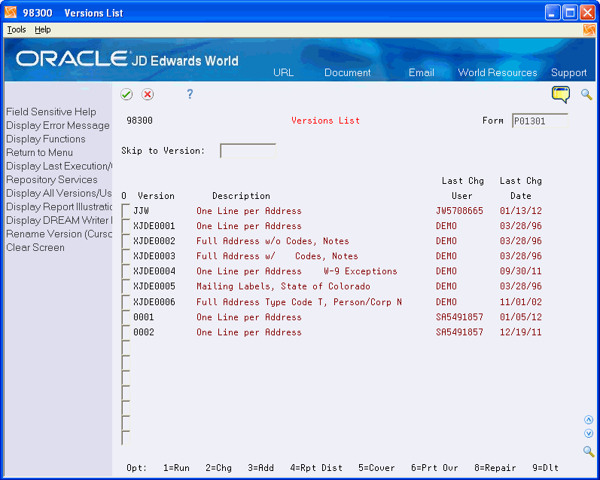This screenshot has height=480, width=600.
Task: Click the option field for version 0002
Action: (x=126, y=332)
